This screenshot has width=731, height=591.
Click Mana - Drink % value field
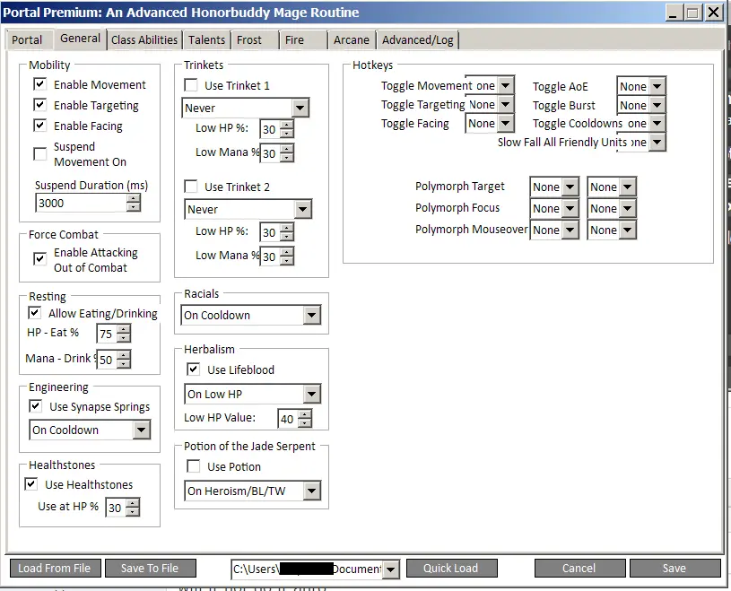pyautogui.click(x=107, y=360)
